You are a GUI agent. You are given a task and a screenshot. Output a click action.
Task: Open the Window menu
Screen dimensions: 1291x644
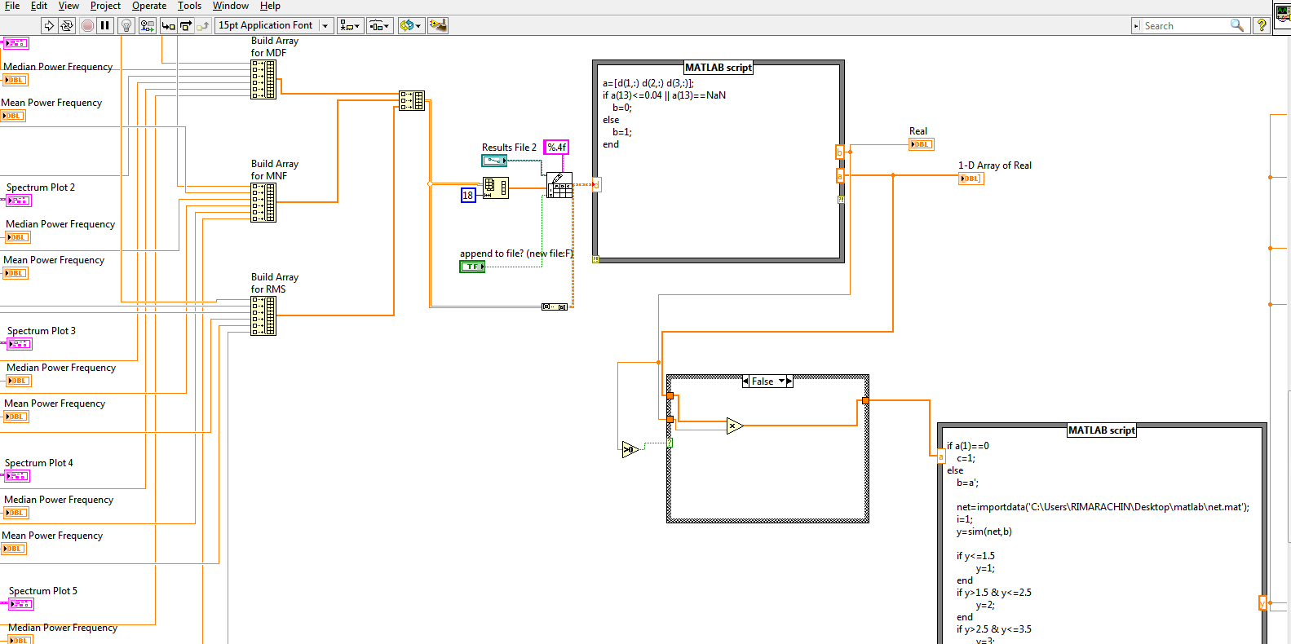pos(231,6)
